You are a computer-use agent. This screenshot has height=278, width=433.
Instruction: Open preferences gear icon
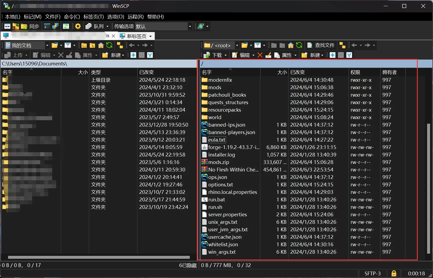coord(78,26)
